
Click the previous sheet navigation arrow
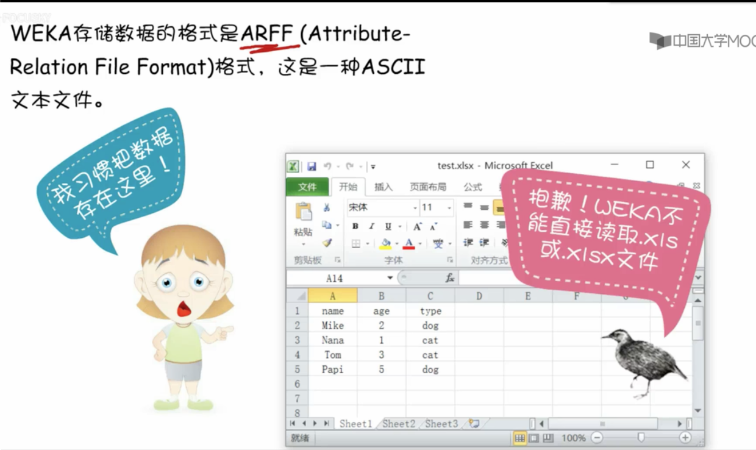[x=304, y=423]
